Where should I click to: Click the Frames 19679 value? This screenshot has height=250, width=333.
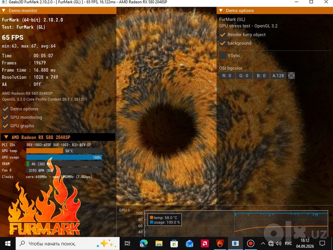tap(40, 63)
